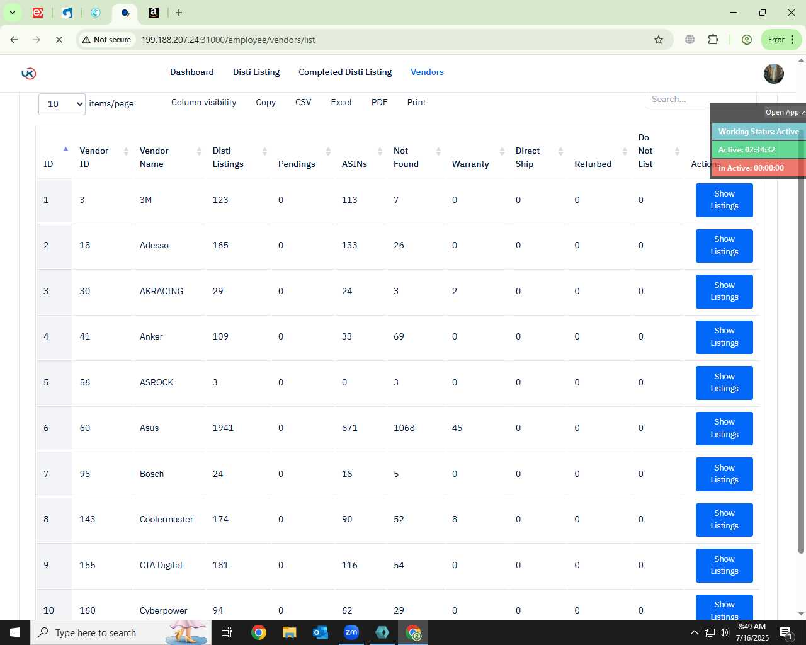Click the vendor Search field
Image resolution: width=806 pixels, height=645 pixels.
(678, 100)
